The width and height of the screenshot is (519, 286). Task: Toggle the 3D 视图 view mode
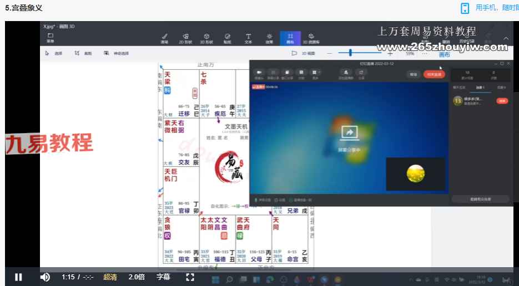(x=304, y=53)
